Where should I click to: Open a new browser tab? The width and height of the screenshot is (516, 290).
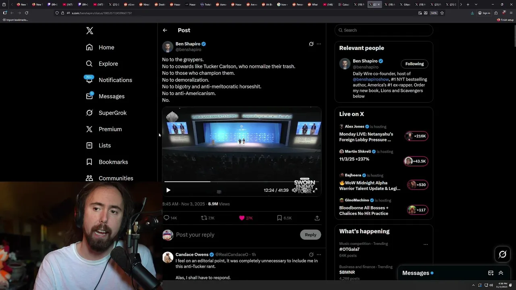[468, 4]
